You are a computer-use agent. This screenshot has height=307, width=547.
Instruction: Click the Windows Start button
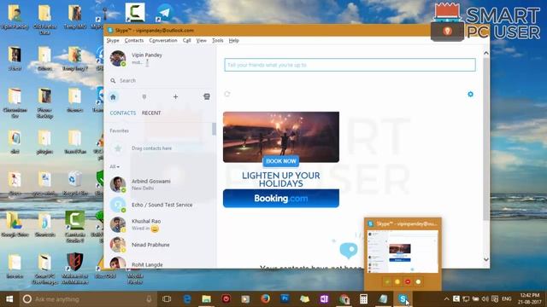pos(9,299)
